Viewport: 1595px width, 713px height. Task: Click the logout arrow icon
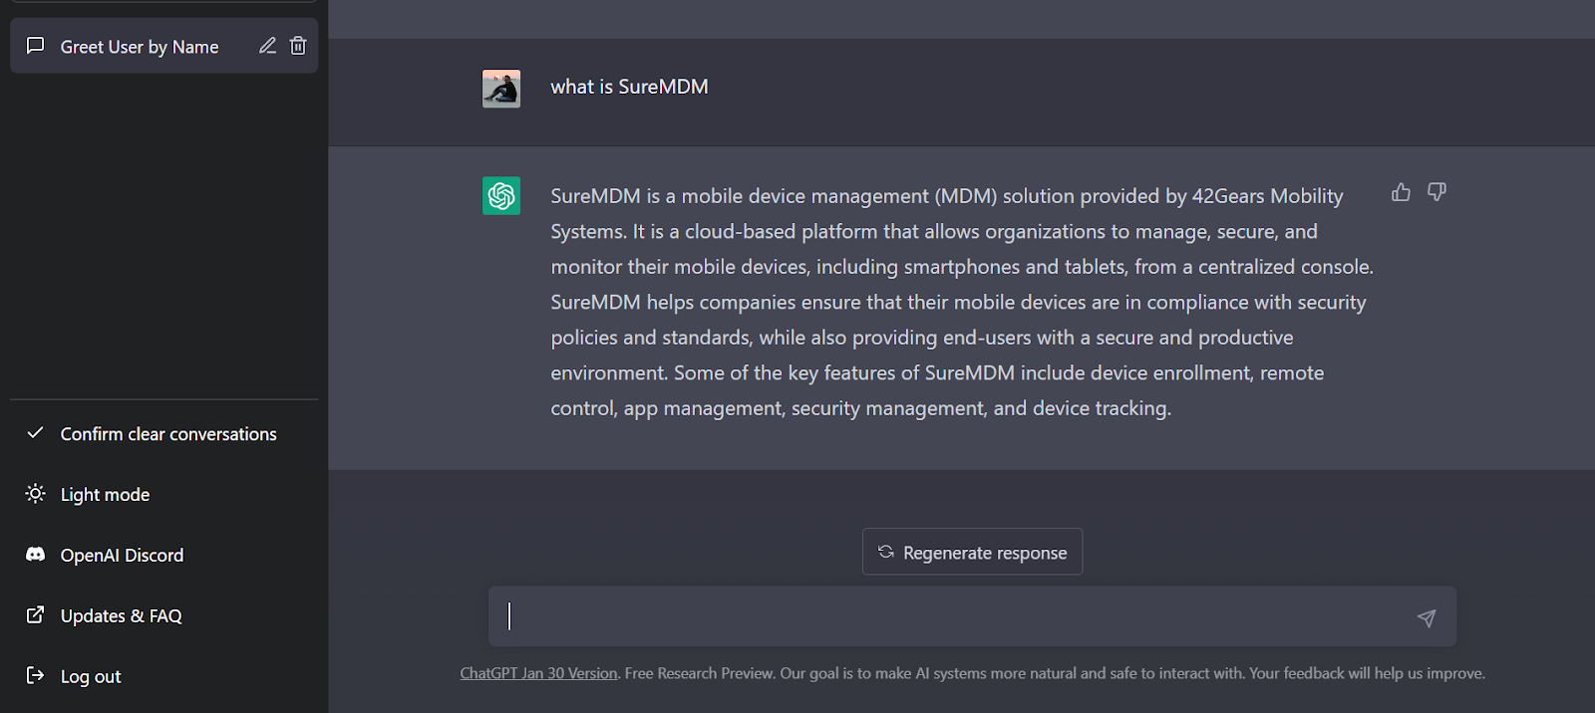pyautogui.click(x=36, y=676)
